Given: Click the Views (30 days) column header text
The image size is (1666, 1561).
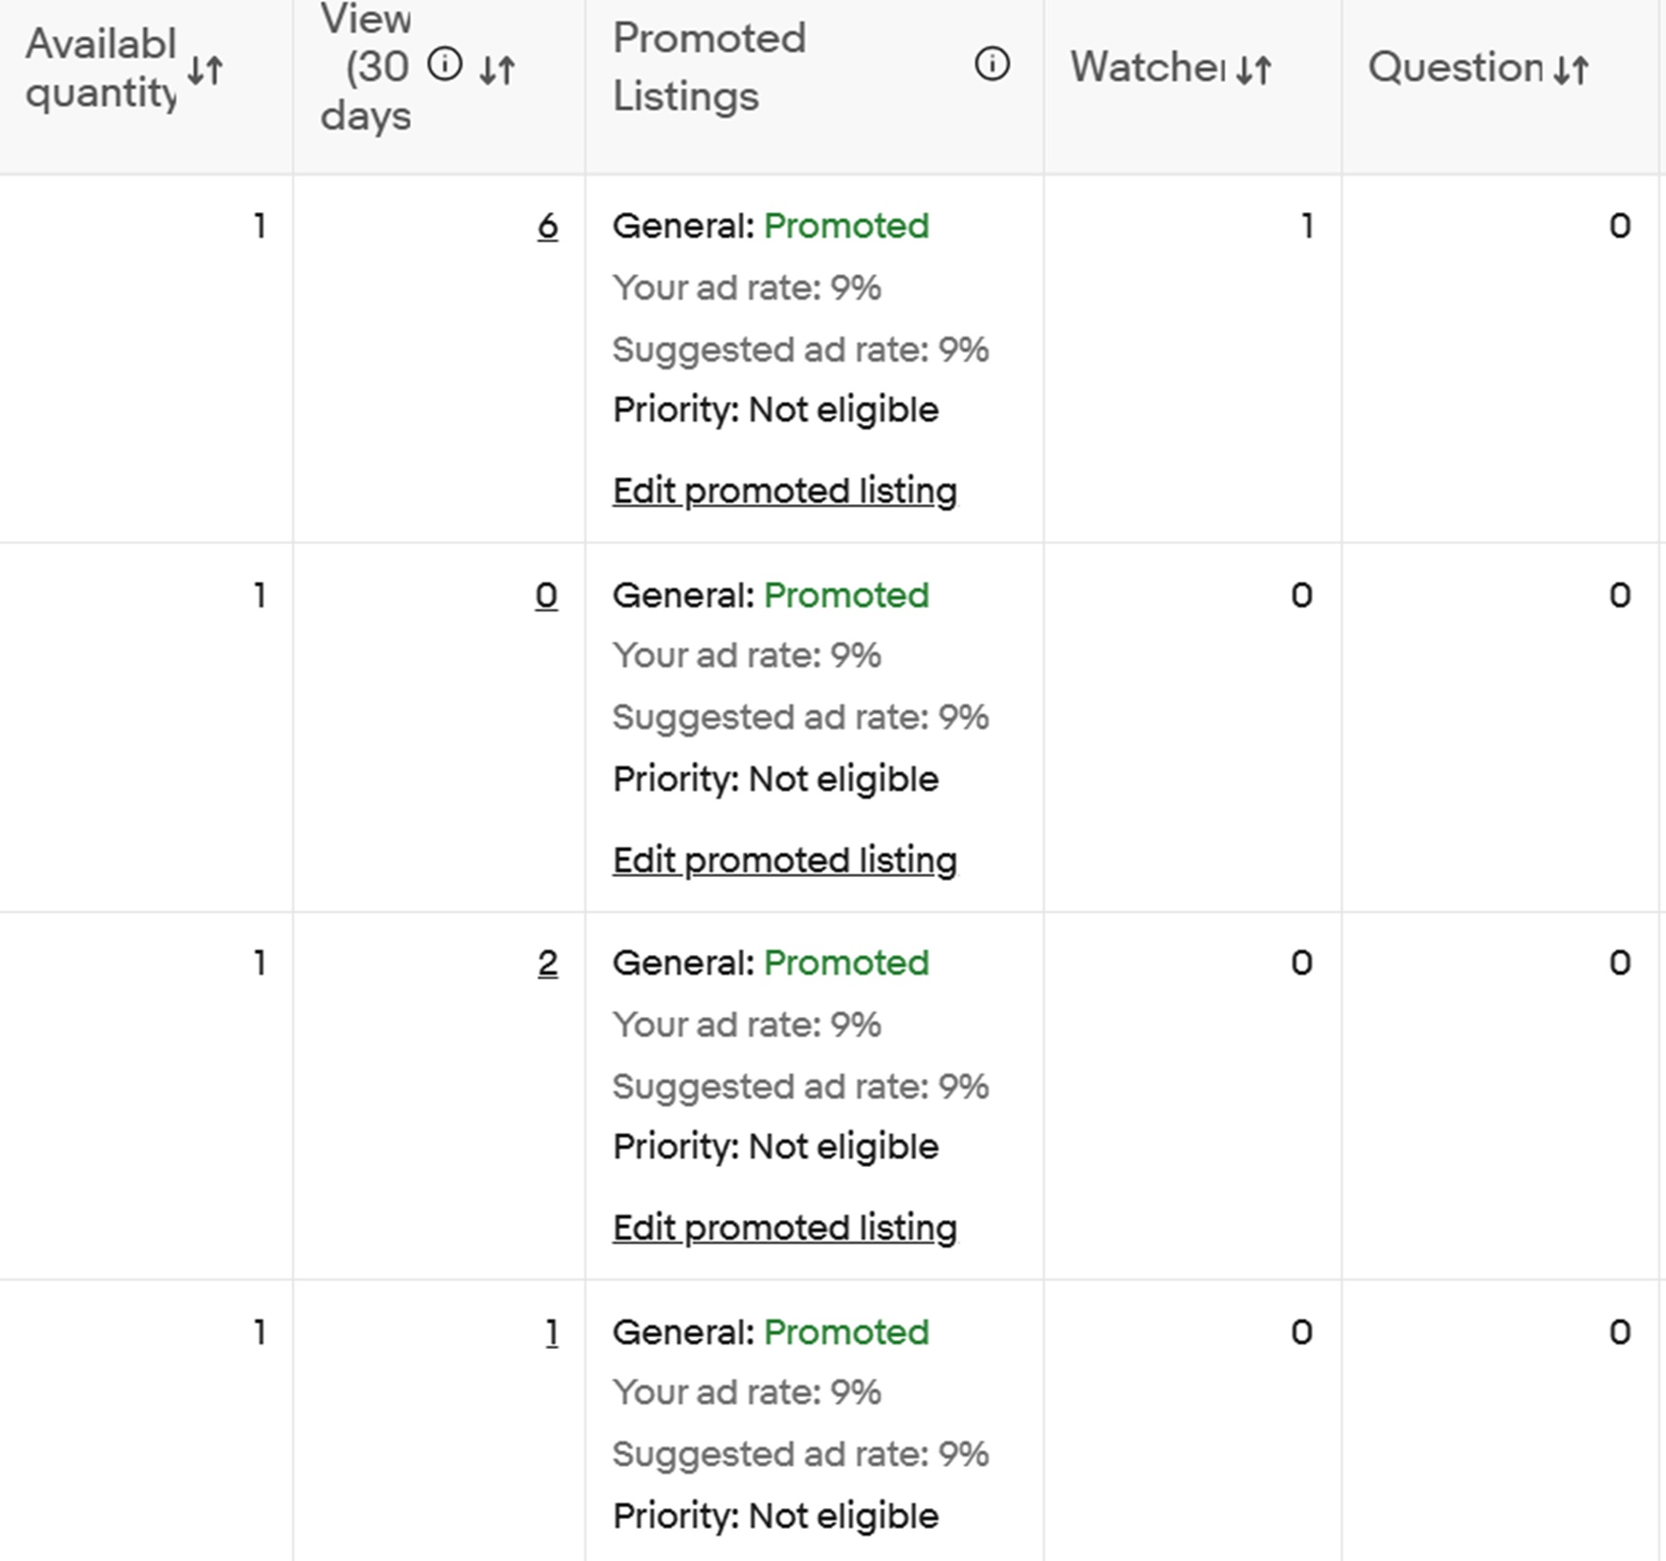Looking at the screenshot, I should 367,67.
